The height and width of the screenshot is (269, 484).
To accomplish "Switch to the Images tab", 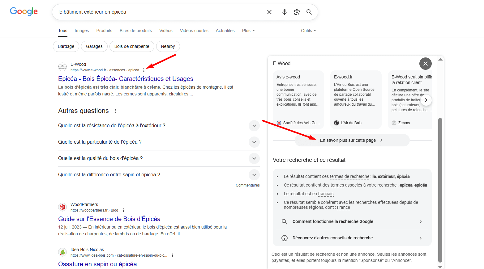I will 82,31.
